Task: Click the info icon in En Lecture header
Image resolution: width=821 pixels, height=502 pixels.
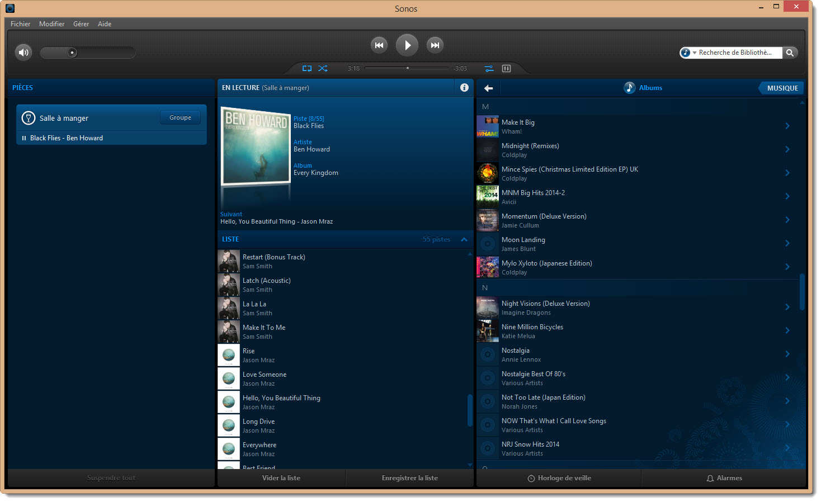Action: (464, 87)
